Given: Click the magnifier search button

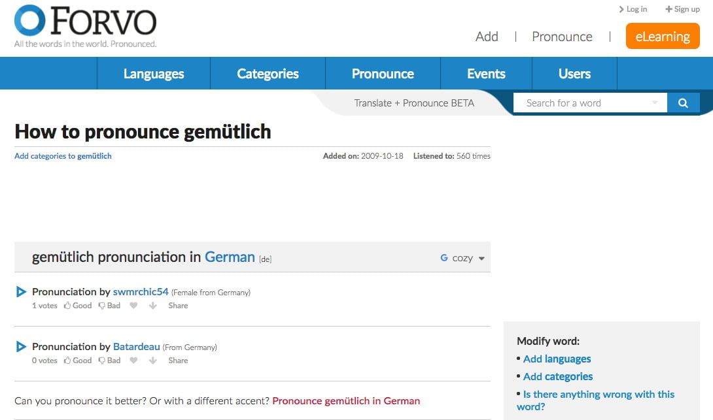Looking at the screenshot, I should point(683,103).
